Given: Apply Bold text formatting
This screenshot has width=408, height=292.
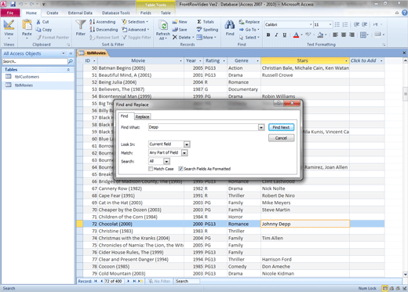Looking at the screenshot, I should [x=268, y=35].
